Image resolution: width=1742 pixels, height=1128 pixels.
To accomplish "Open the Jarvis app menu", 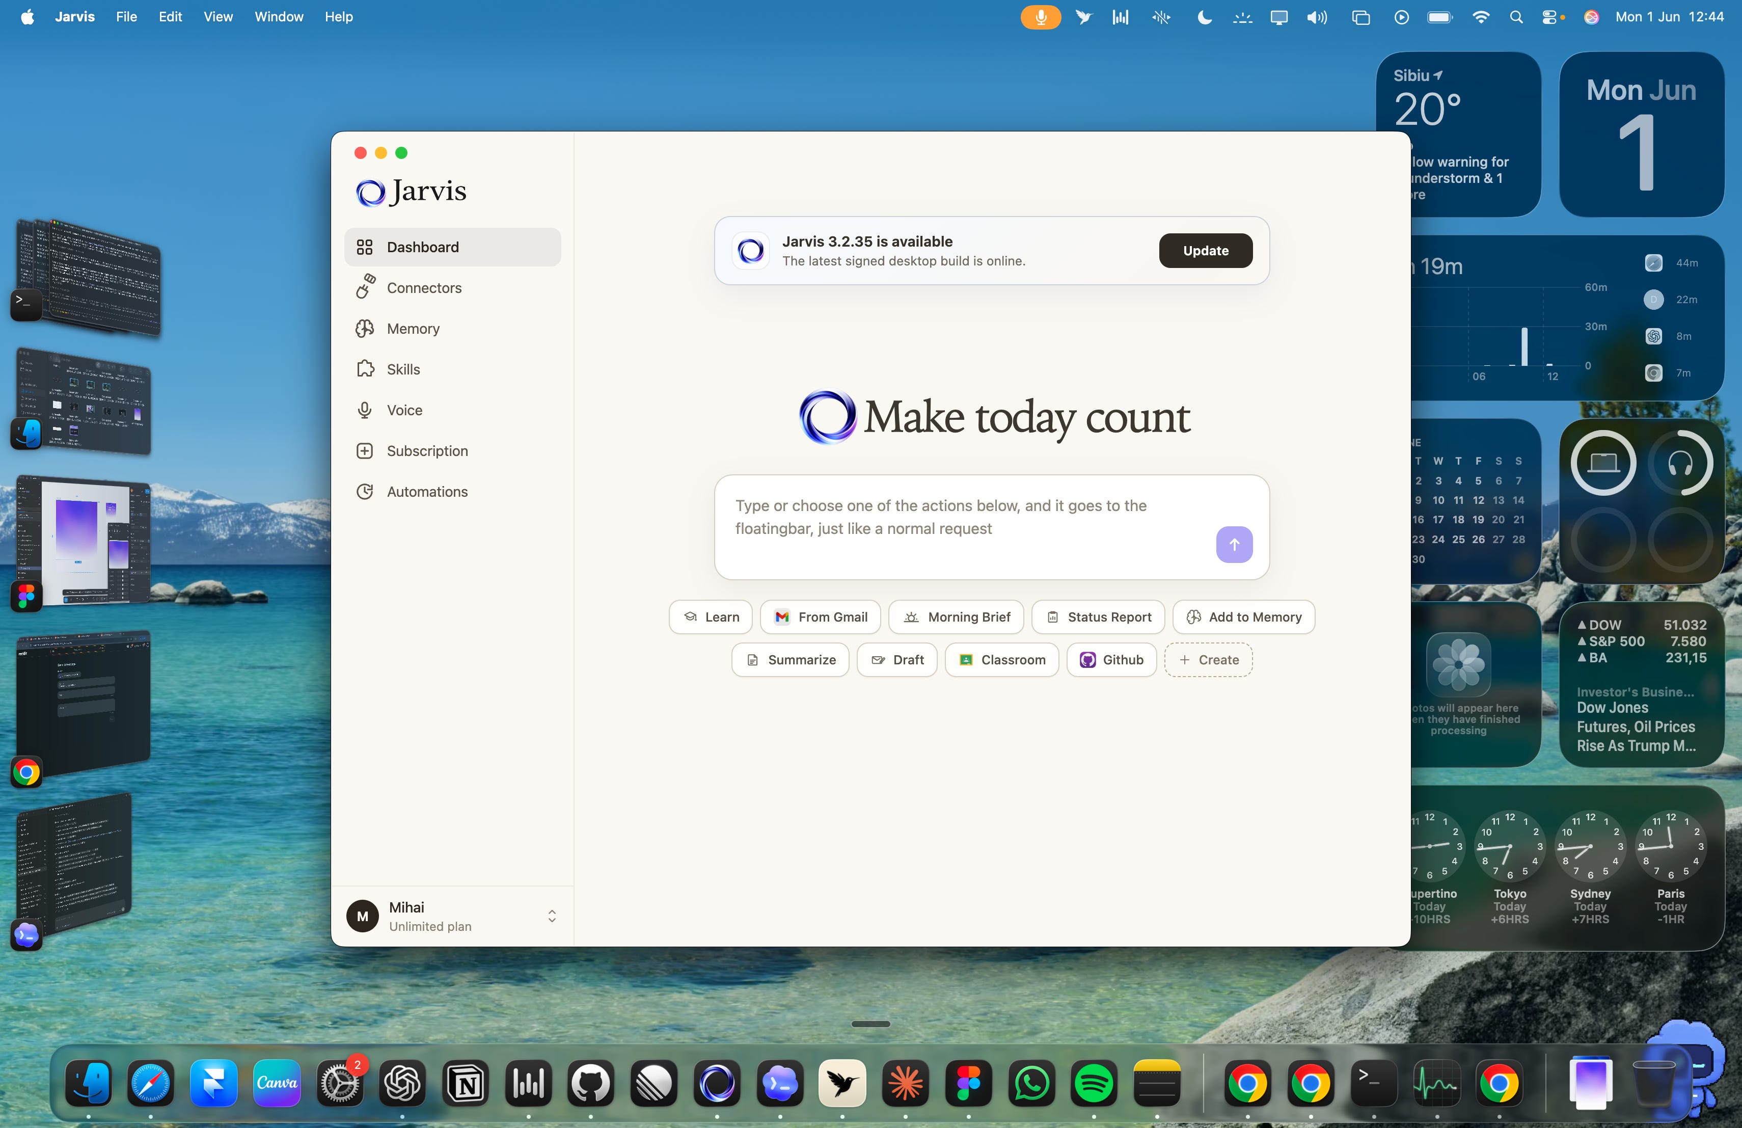I will point(75,17).
